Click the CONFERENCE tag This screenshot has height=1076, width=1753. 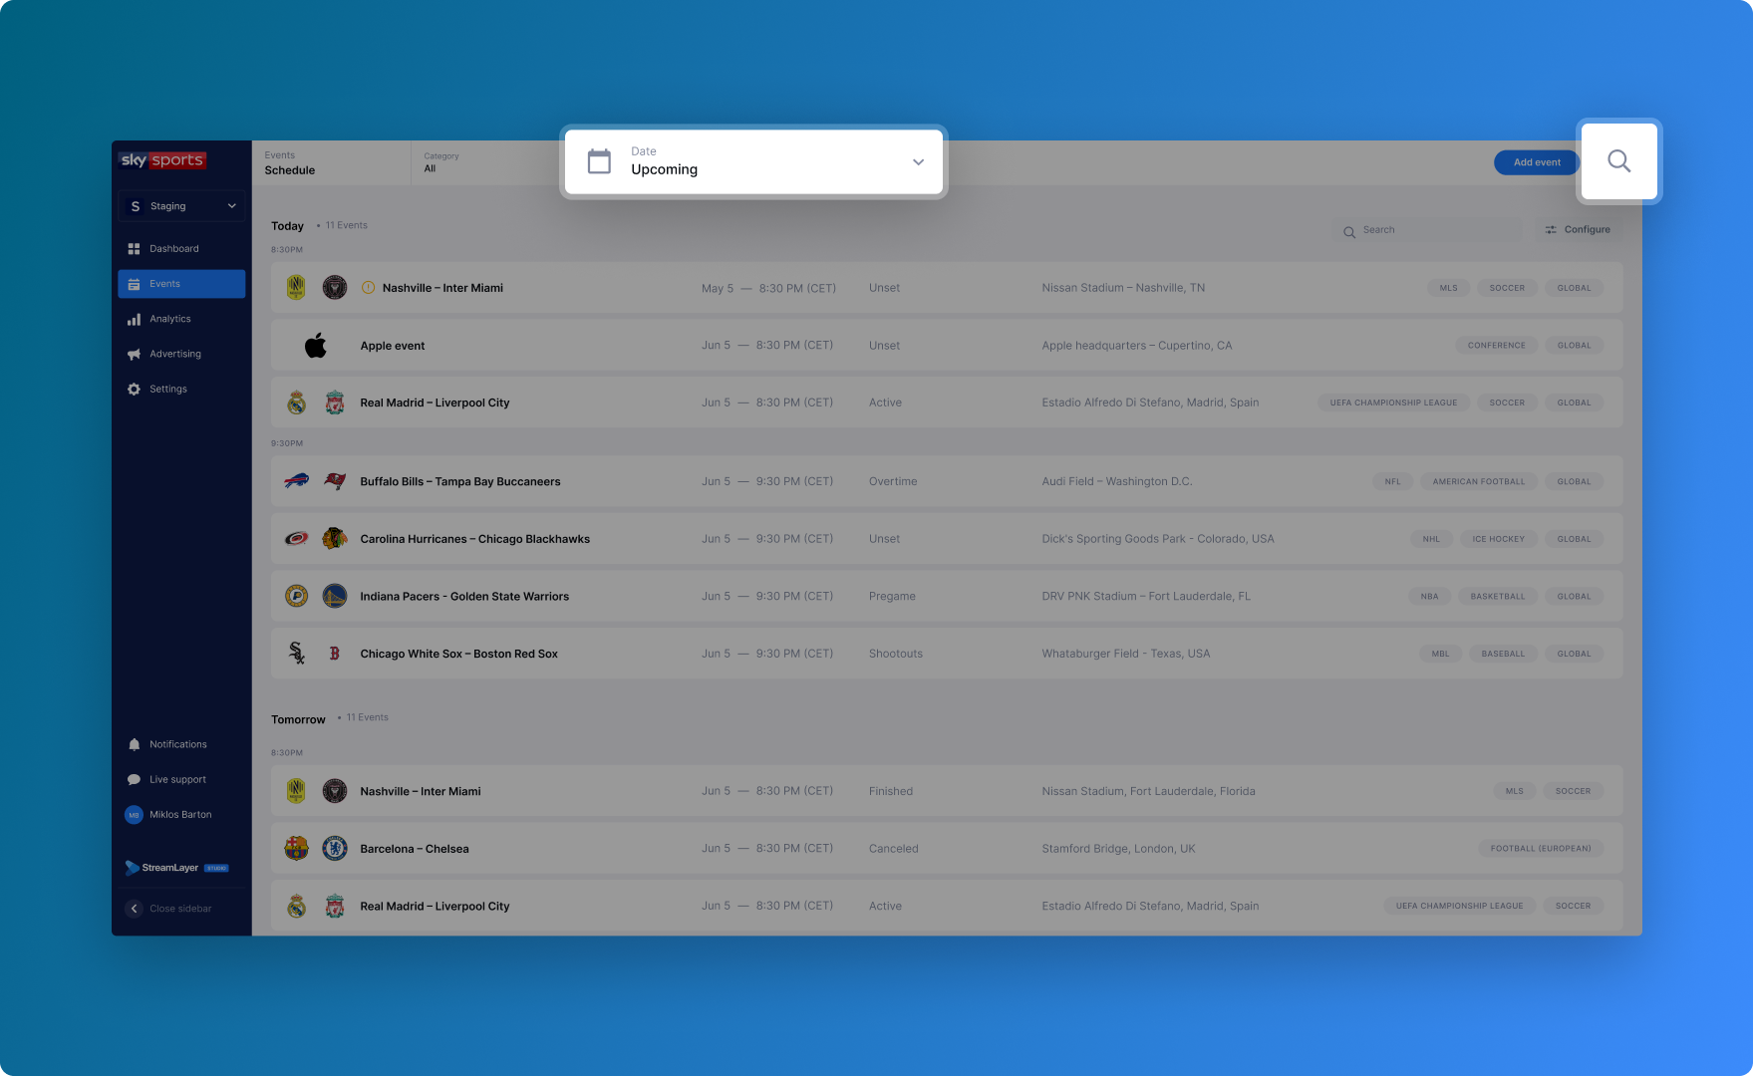(x=1496, y=346)
